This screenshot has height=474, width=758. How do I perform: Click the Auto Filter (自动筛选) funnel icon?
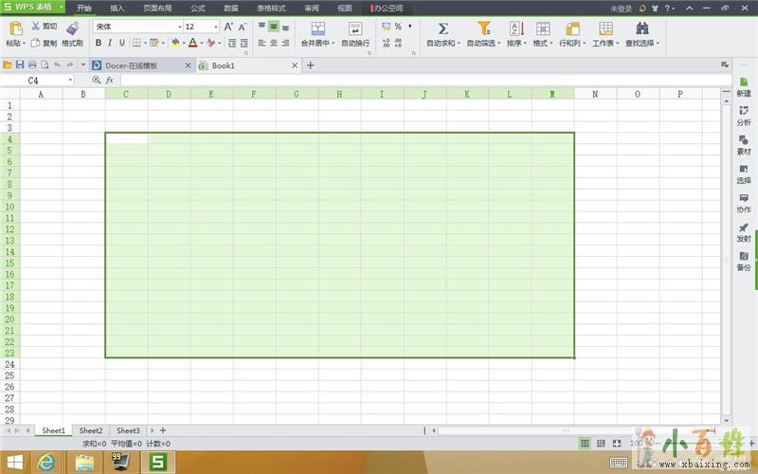pos(484,28)
